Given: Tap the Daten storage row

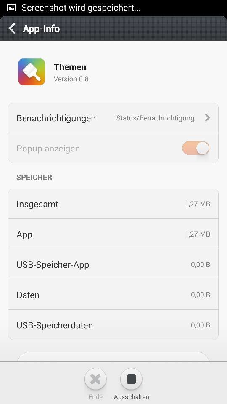Looking at the screenshot, I should pyautogui.click(x=113, y=295).
